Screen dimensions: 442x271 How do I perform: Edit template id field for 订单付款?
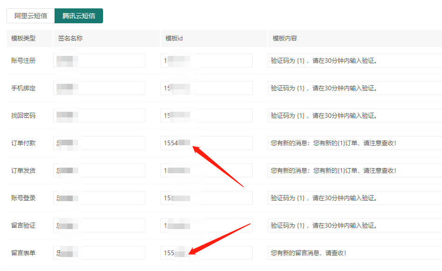click(207, 143)
